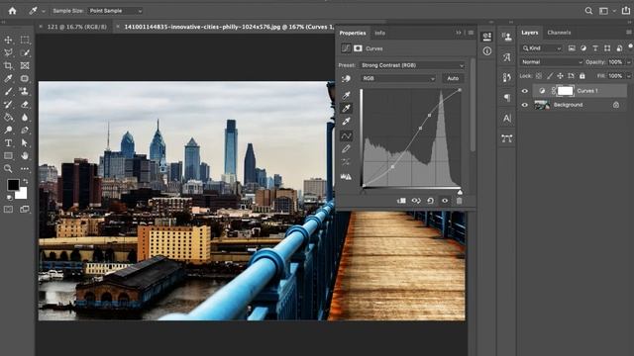Select the Rectangular Marquee tool
This screenshot has width=634, height=356.
(x=25, y=40)
